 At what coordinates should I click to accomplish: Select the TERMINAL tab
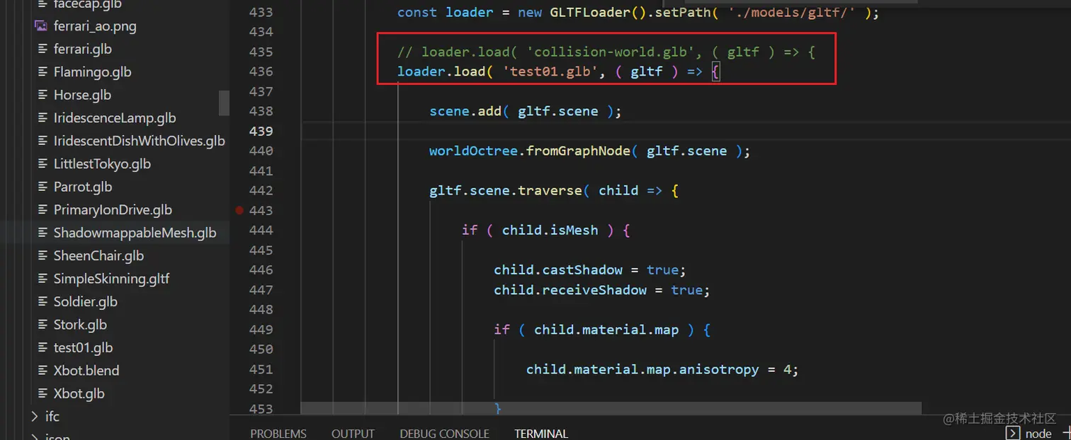(541, 433)
